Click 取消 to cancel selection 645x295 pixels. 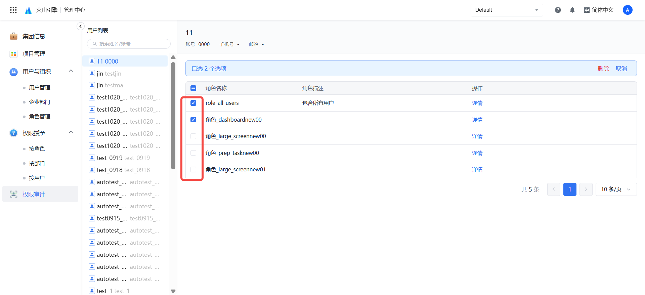click(x=621, y=69)
